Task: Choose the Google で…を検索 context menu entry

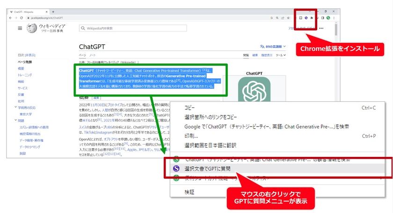Action: click(277, 127)
